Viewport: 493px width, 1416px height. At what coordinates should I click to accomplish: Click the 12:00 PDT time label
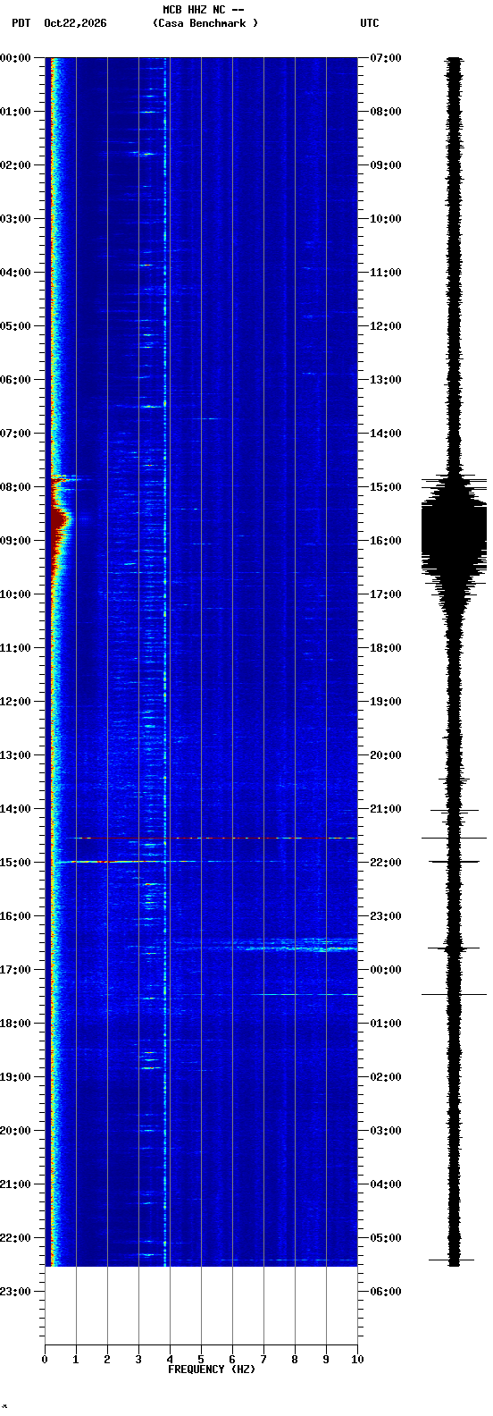point(16,702)
